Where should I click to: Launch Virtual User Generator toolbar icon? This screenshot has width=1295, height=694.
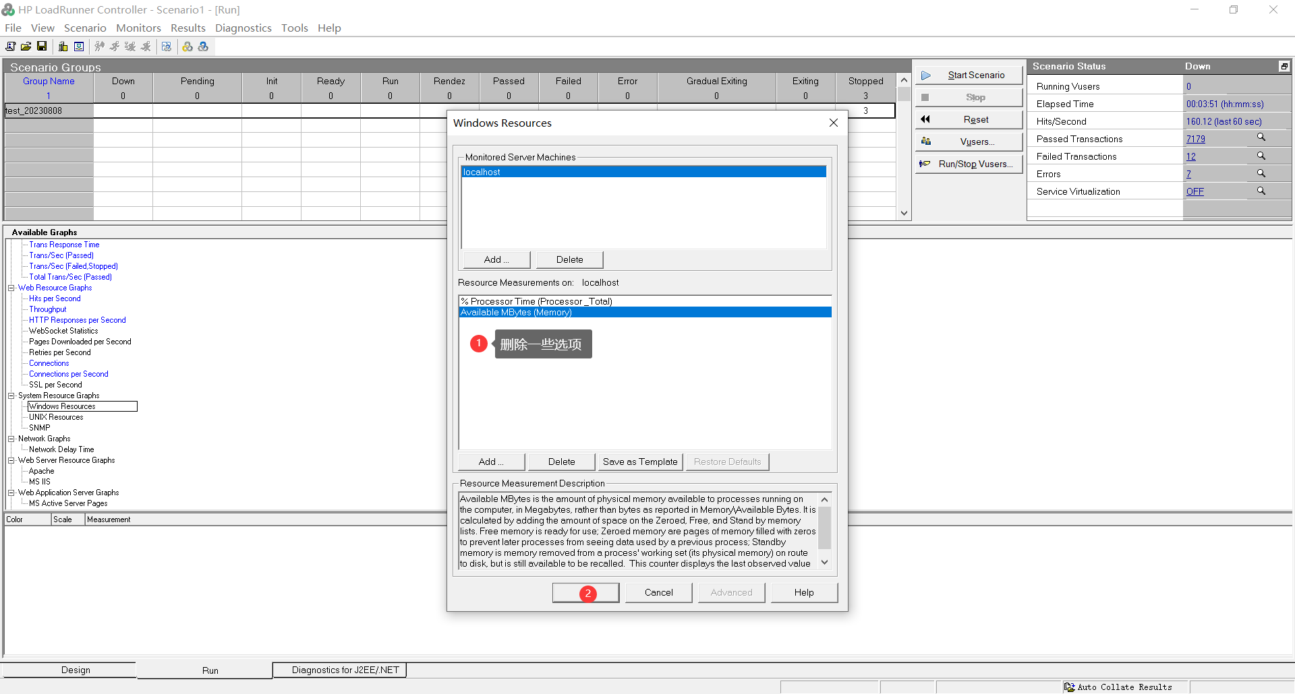pyautogui.click(x=188, y=46)
